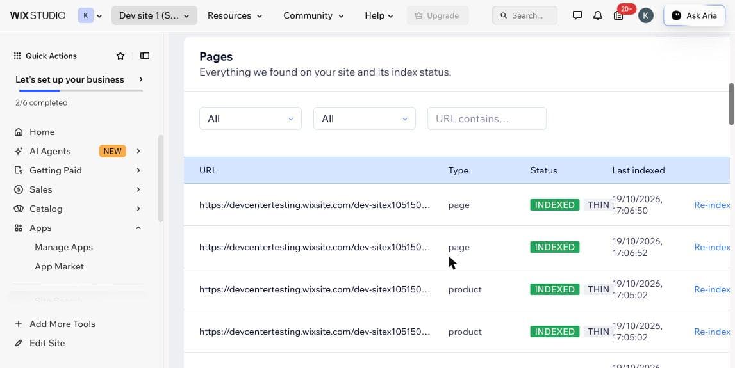Expand the AI Agents section
Viewport: 735px width, 368px height.
point(138,151)
